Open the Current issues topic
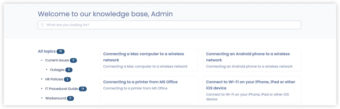Screen dimensions: 340x109 coord(57,60)
